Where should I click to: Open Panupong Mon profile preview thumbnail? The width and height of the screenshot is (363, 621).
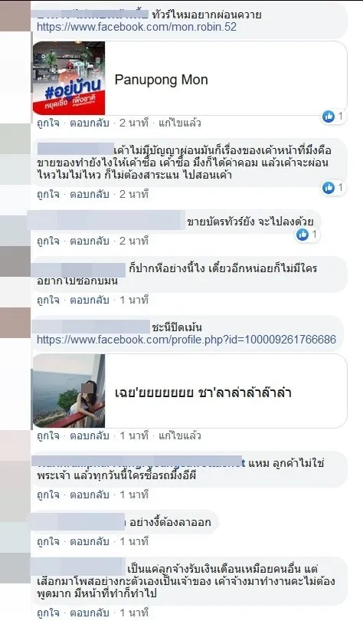click(69, 78)
